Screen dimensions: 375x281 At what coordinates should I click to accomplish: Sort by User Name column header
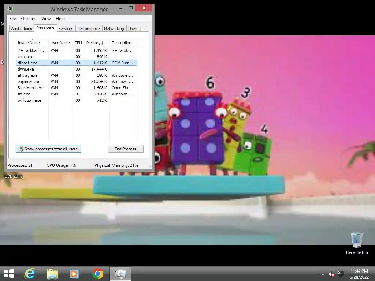pos(60,43)
